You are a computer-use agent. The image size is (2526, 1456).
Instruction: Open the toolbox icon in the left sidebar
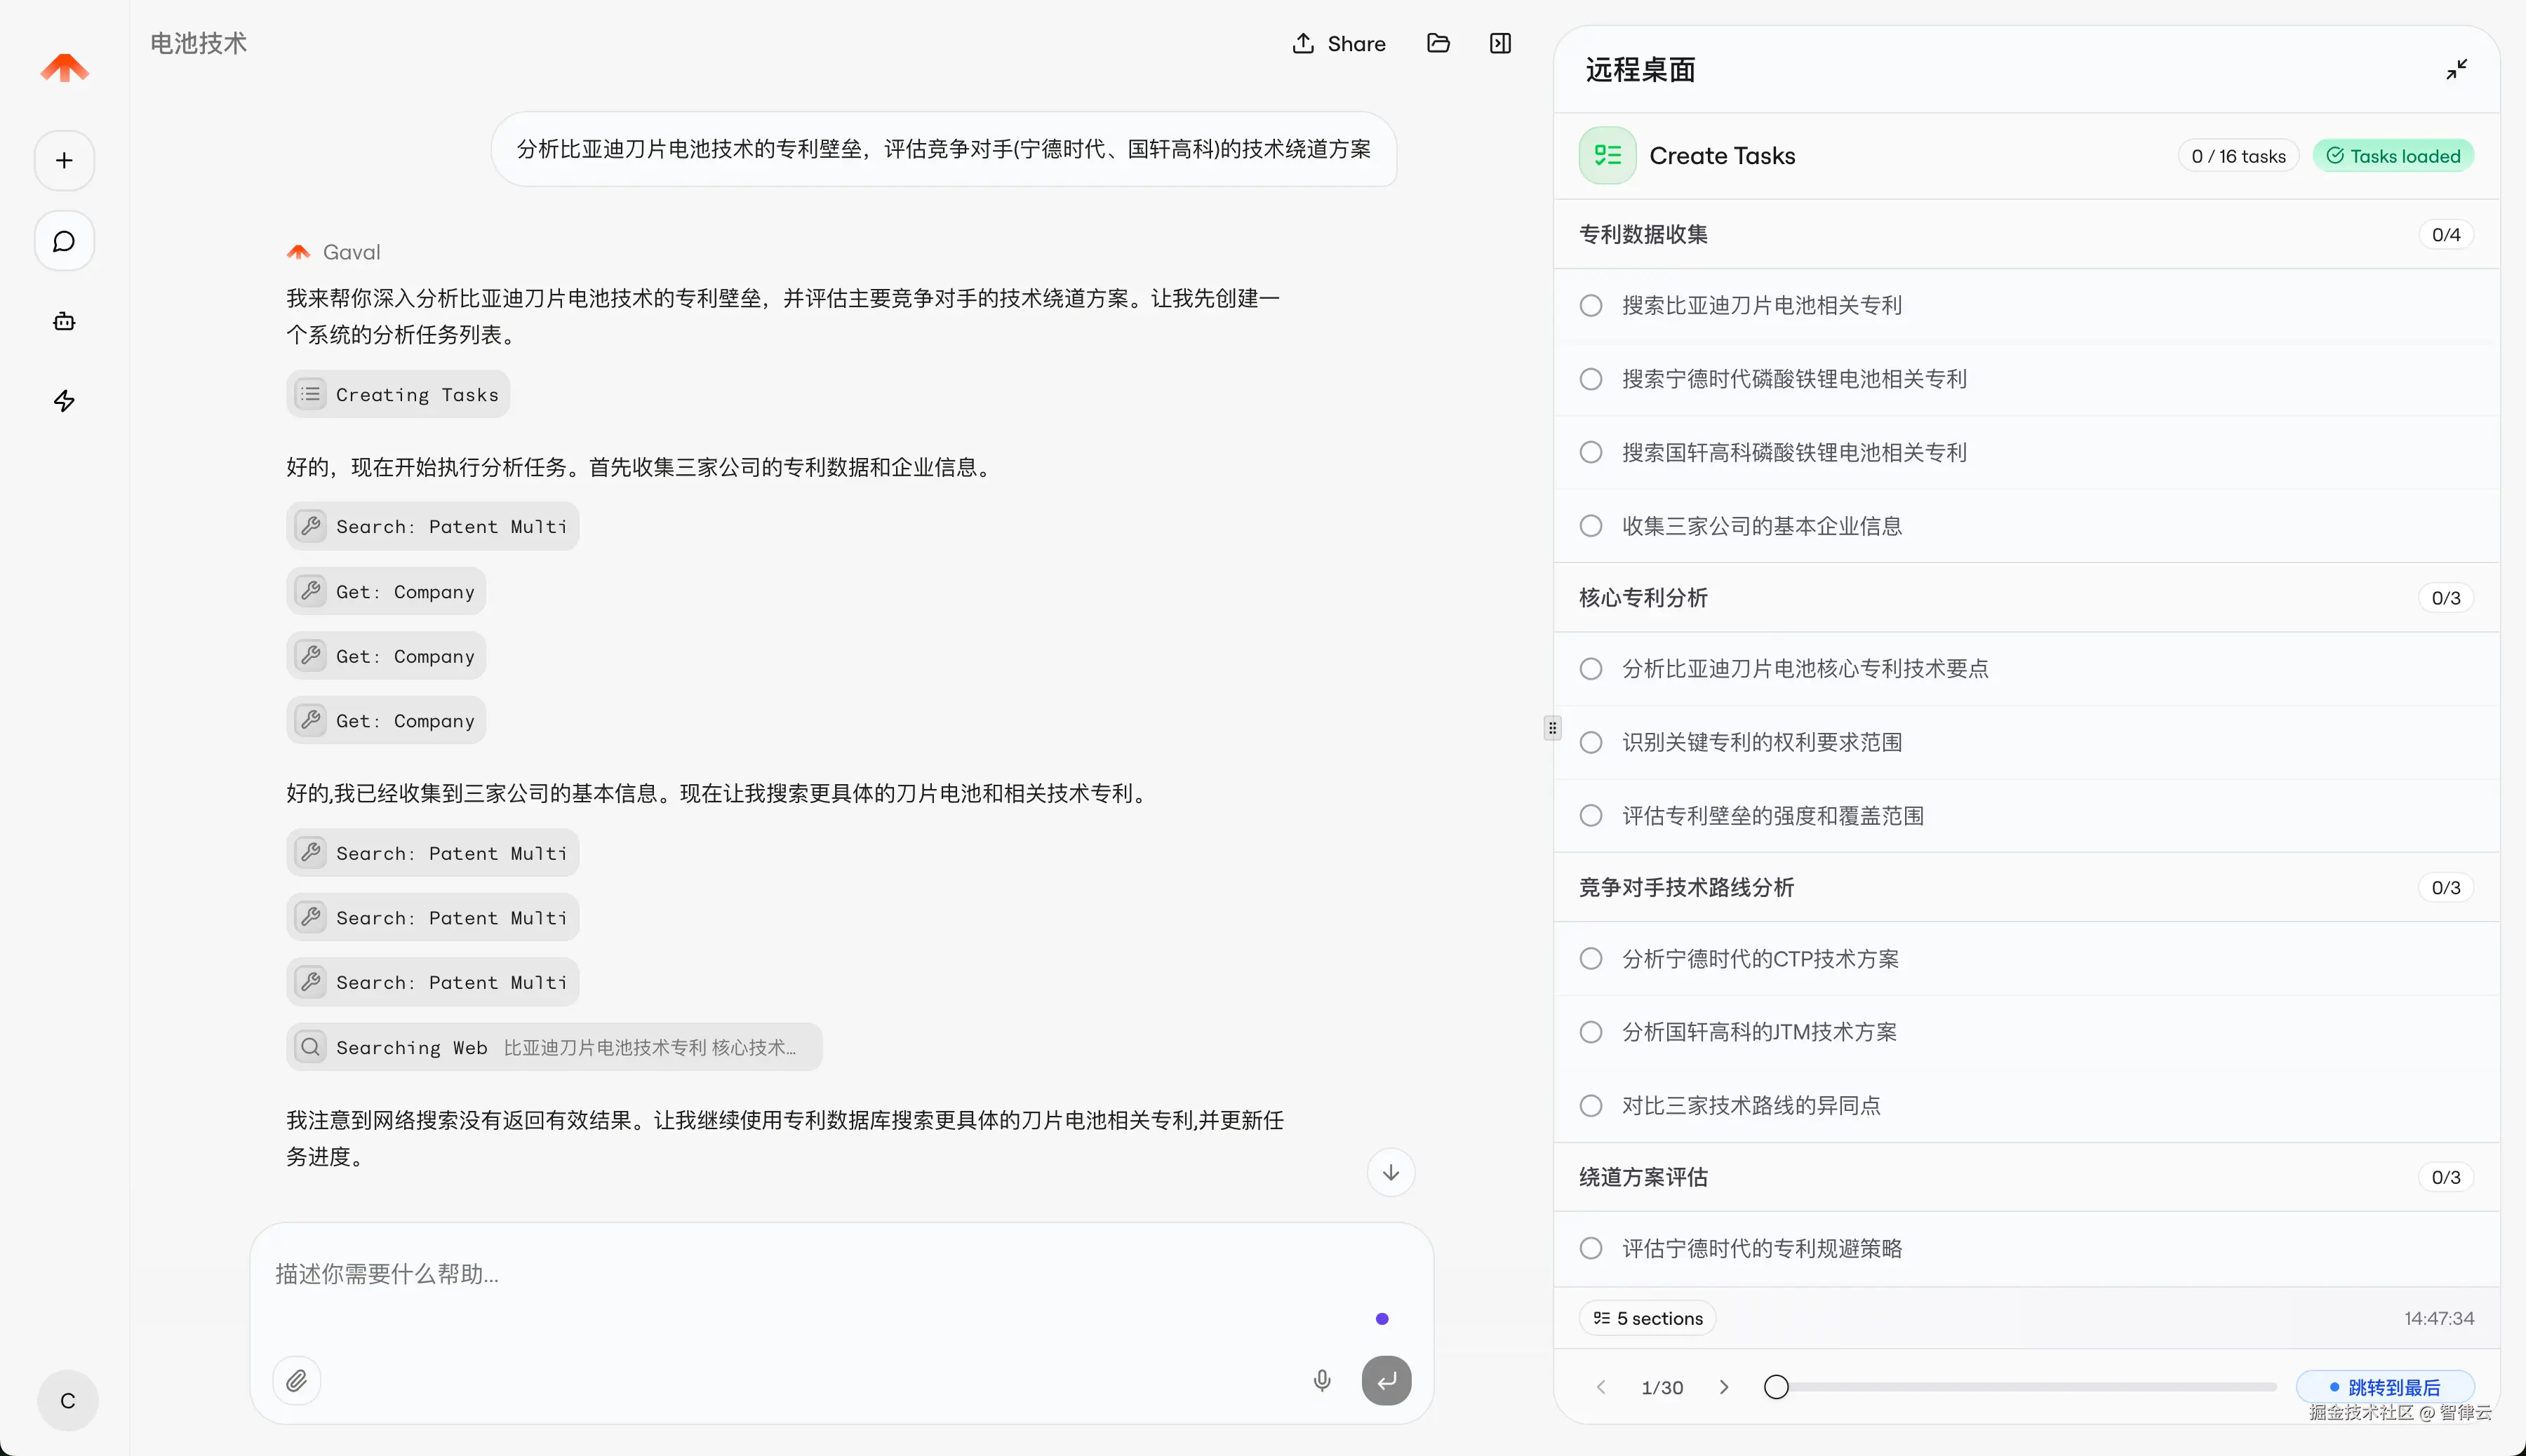pyautogui.click(x=63, y=321)
